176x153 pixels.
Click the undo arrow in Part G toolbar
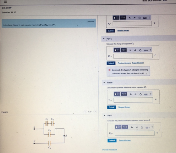tap(130, 50)
